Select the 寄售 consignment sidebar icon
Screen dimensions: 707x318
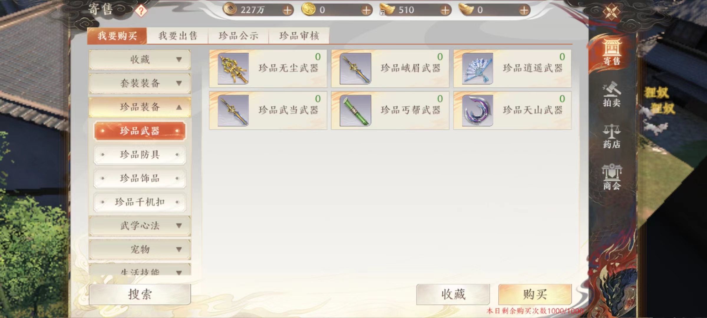(x=612, y=52)
